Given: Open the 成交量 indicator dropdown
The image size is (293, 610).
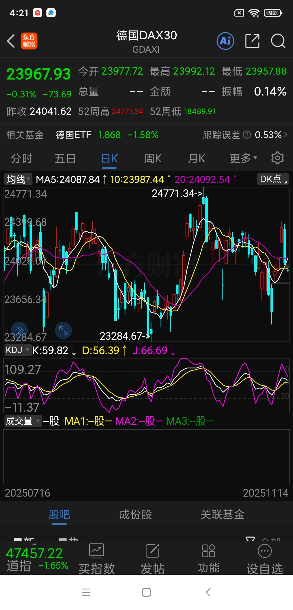Looking at the screenshot, I should 23,421.
